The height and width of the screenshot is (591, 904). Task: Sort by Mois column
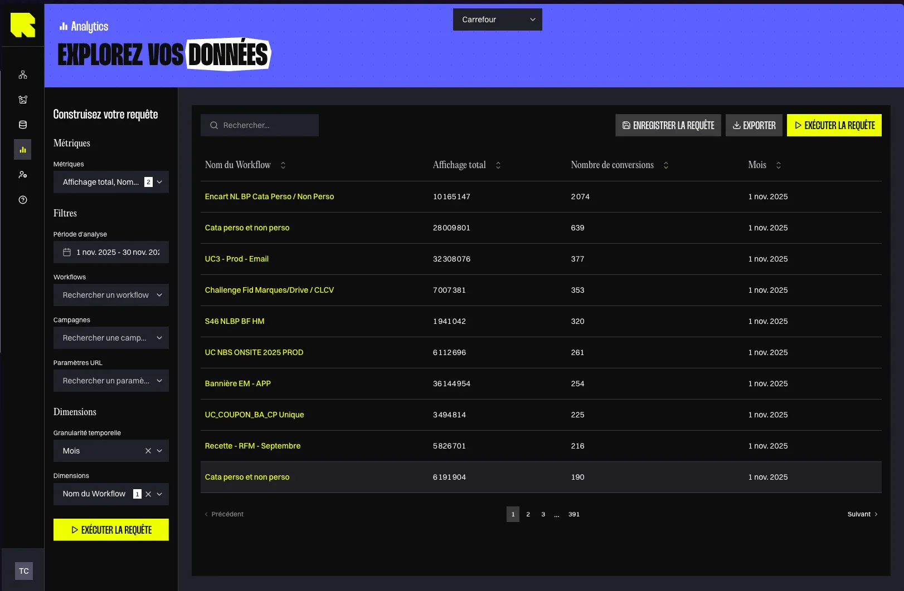point(779,165)
